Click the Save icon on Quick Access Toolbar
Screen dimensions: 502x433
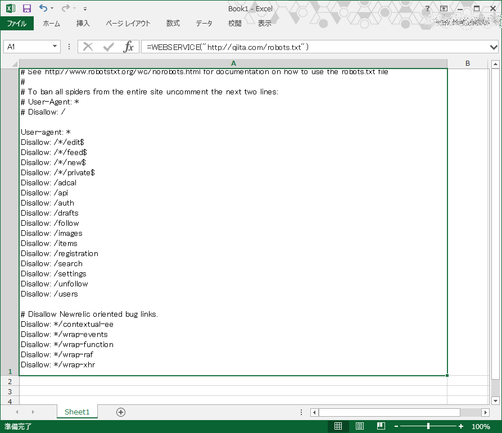pyautogui.click(x=26, y=7)
